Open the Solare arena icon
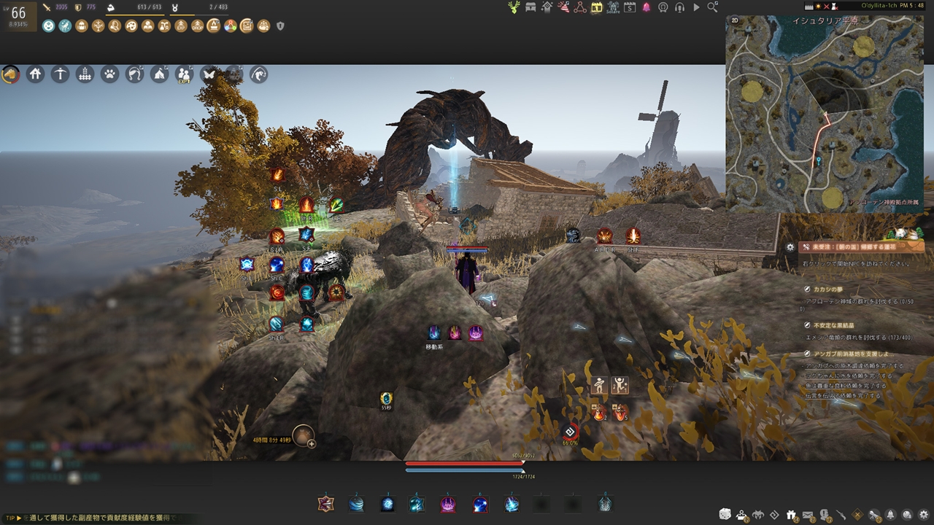This screenshot has height=525, width=934. [613, 7]
